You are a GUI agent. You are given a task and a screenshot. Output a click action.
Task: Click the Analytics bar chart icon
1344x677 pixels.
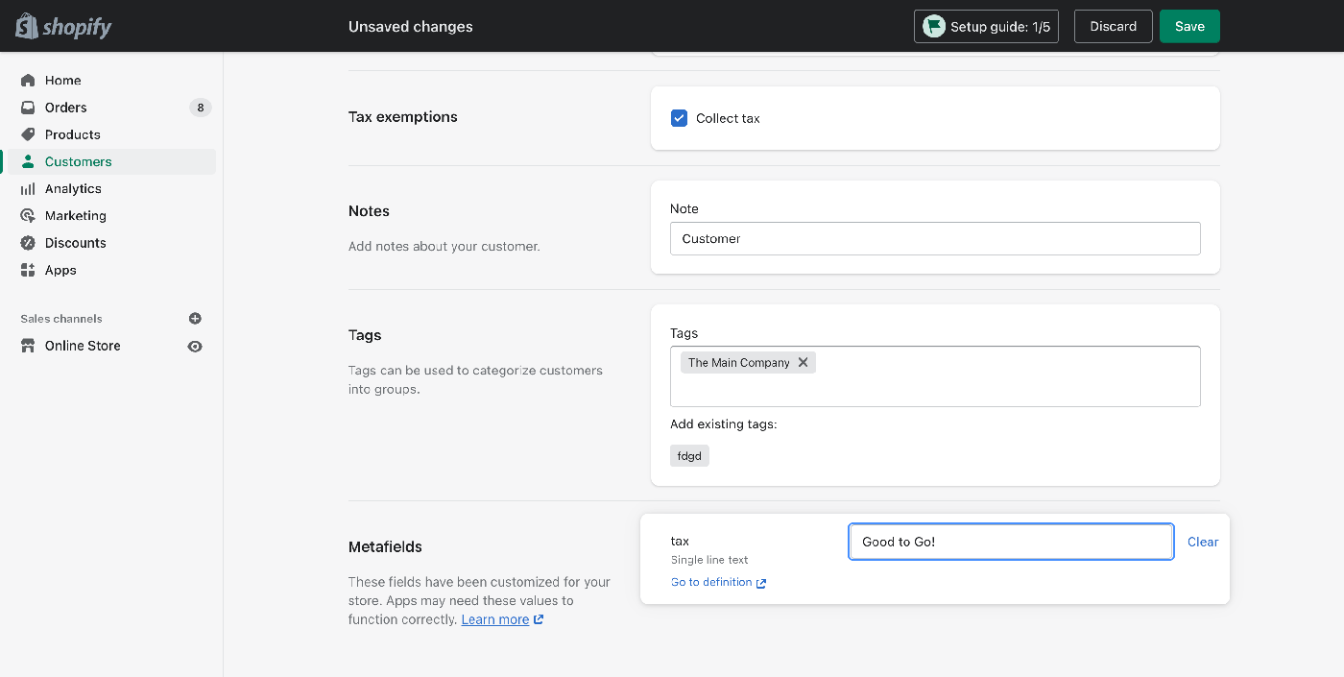(28, 189)
